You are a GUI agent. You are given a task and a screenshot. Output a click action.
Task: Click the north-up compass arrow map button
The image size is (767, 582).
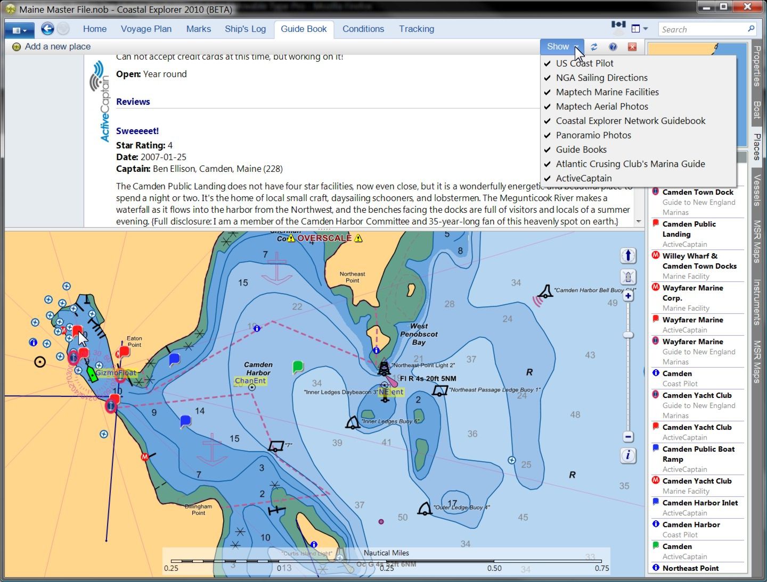pos(629,256)
